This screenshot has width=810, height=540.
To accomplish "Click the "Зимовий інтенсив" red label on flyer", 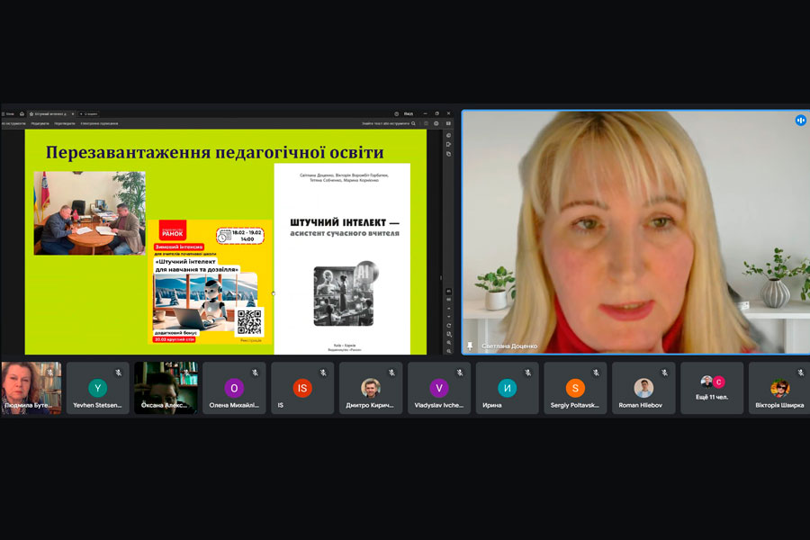I will pyautogui.click(x=179, y=247).
